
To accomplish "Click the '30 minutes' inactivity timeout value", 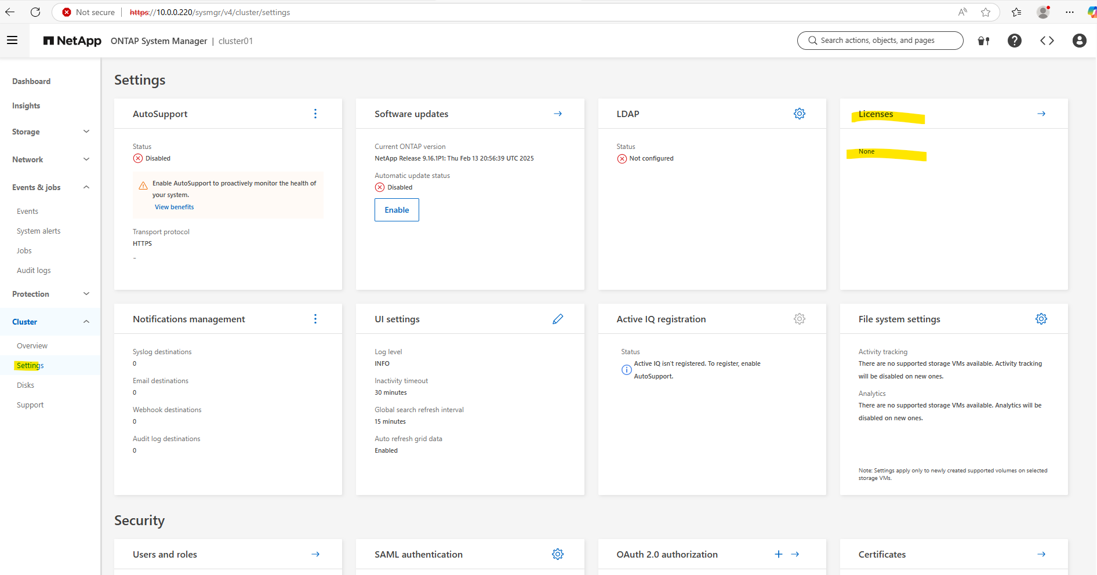I will click(x=391, y=392).
